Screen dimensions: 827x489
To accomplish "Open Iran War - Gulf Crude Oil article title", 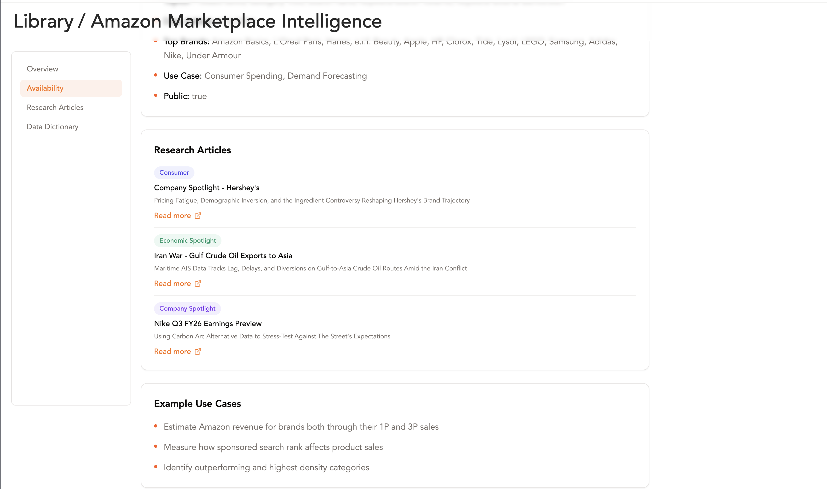I will click(223, 255).
